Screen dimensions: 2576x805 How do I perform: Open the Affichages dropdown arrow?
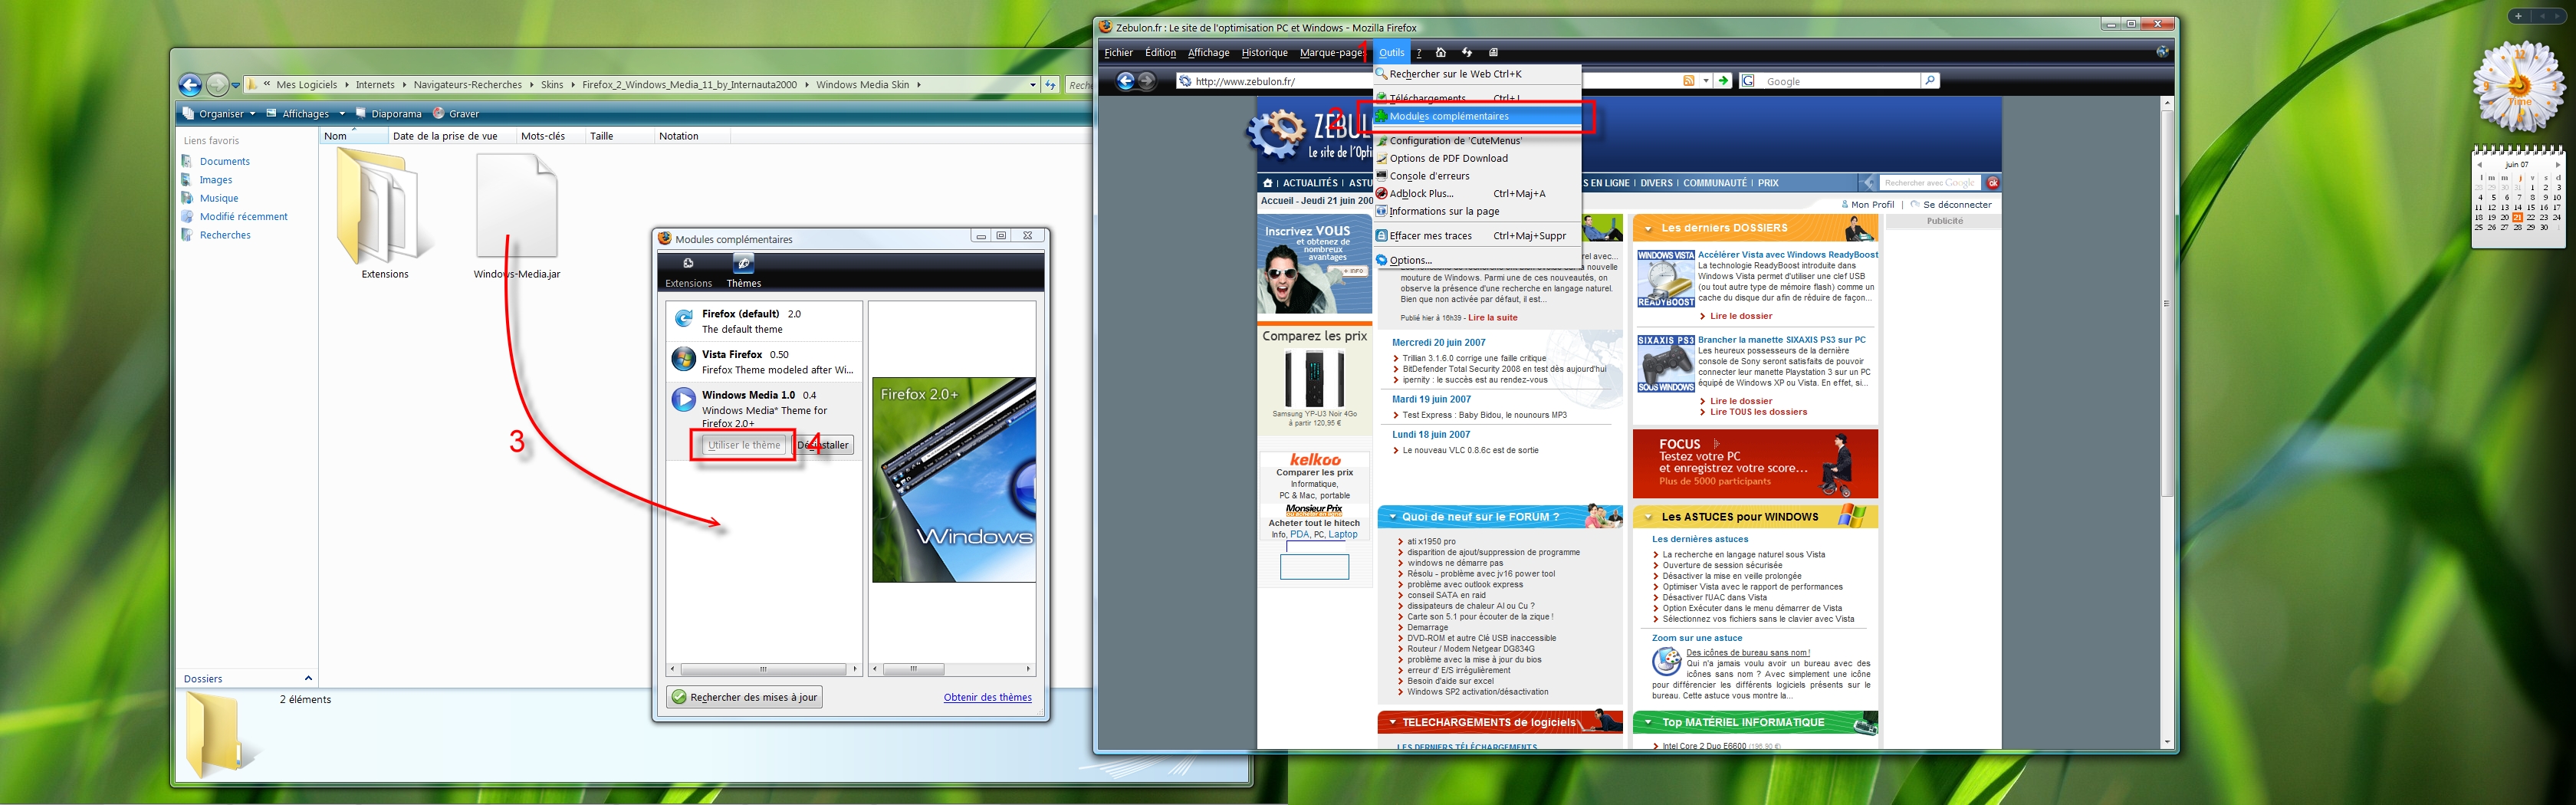[x=342, y=114]
